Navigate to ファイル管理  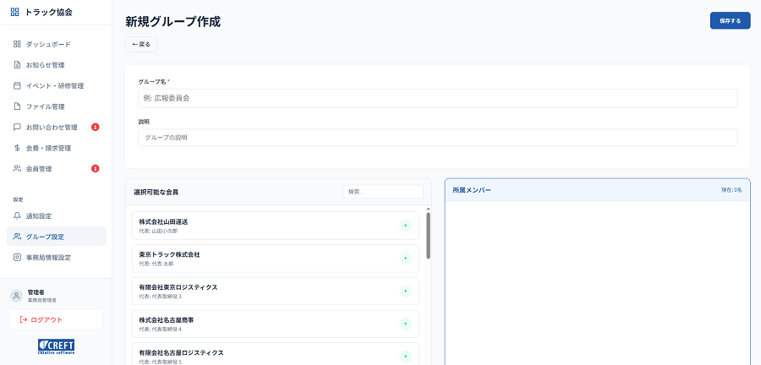tap(45, 106)
